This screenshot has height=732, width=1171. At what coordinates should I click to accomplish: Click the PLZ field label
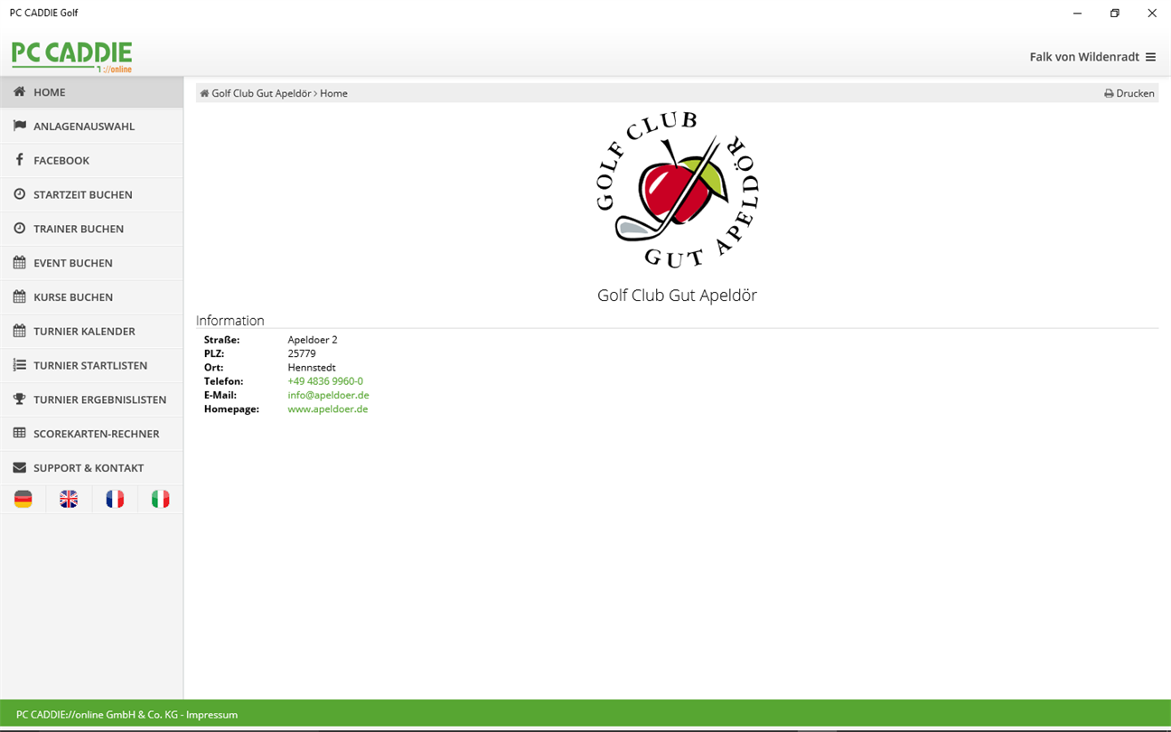coord(214,353)
